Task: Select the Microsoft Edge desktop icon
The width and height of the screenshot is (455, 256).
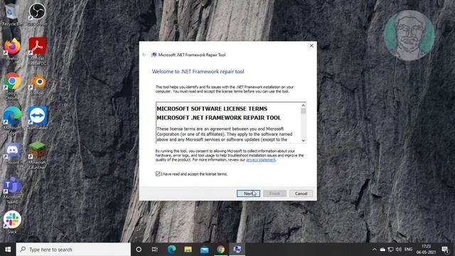Action: point(12,120)
